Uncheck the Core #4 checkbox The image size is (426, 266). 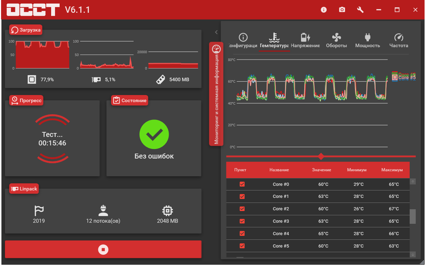(x=242, y=233)
